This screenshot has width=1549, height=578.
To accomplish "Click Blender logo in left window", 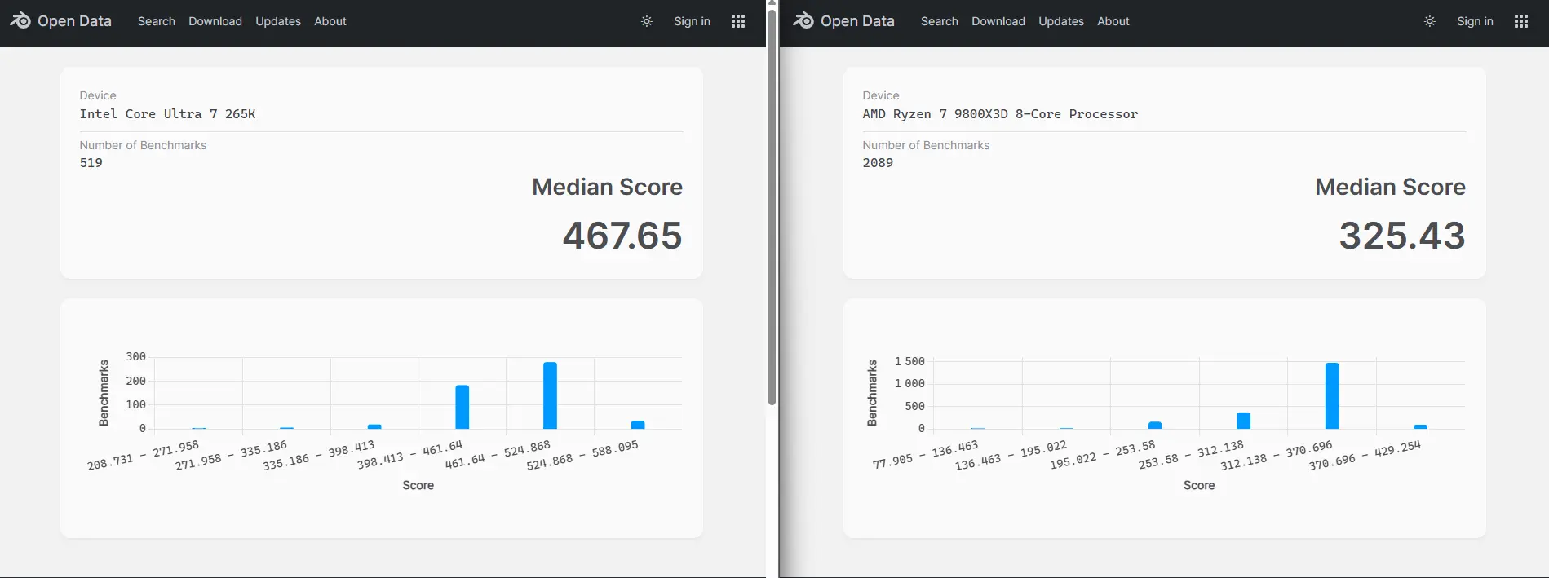I will point(20,20).
